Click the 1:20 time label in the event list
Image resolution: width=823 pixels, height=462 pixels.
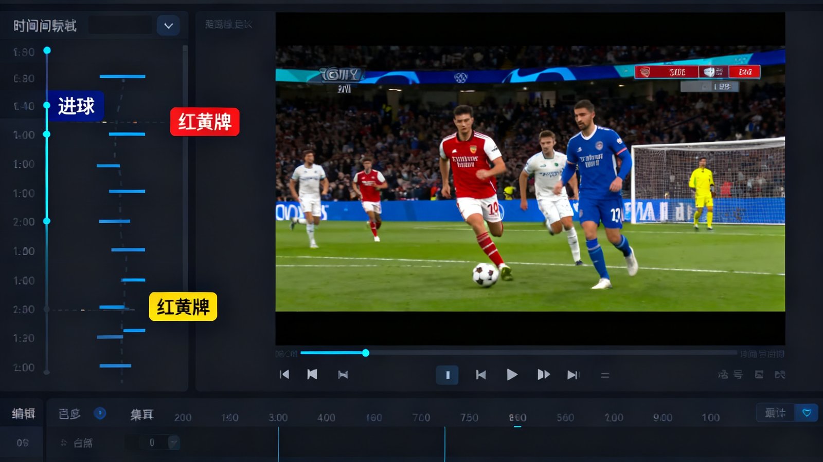tap(24, 338)
